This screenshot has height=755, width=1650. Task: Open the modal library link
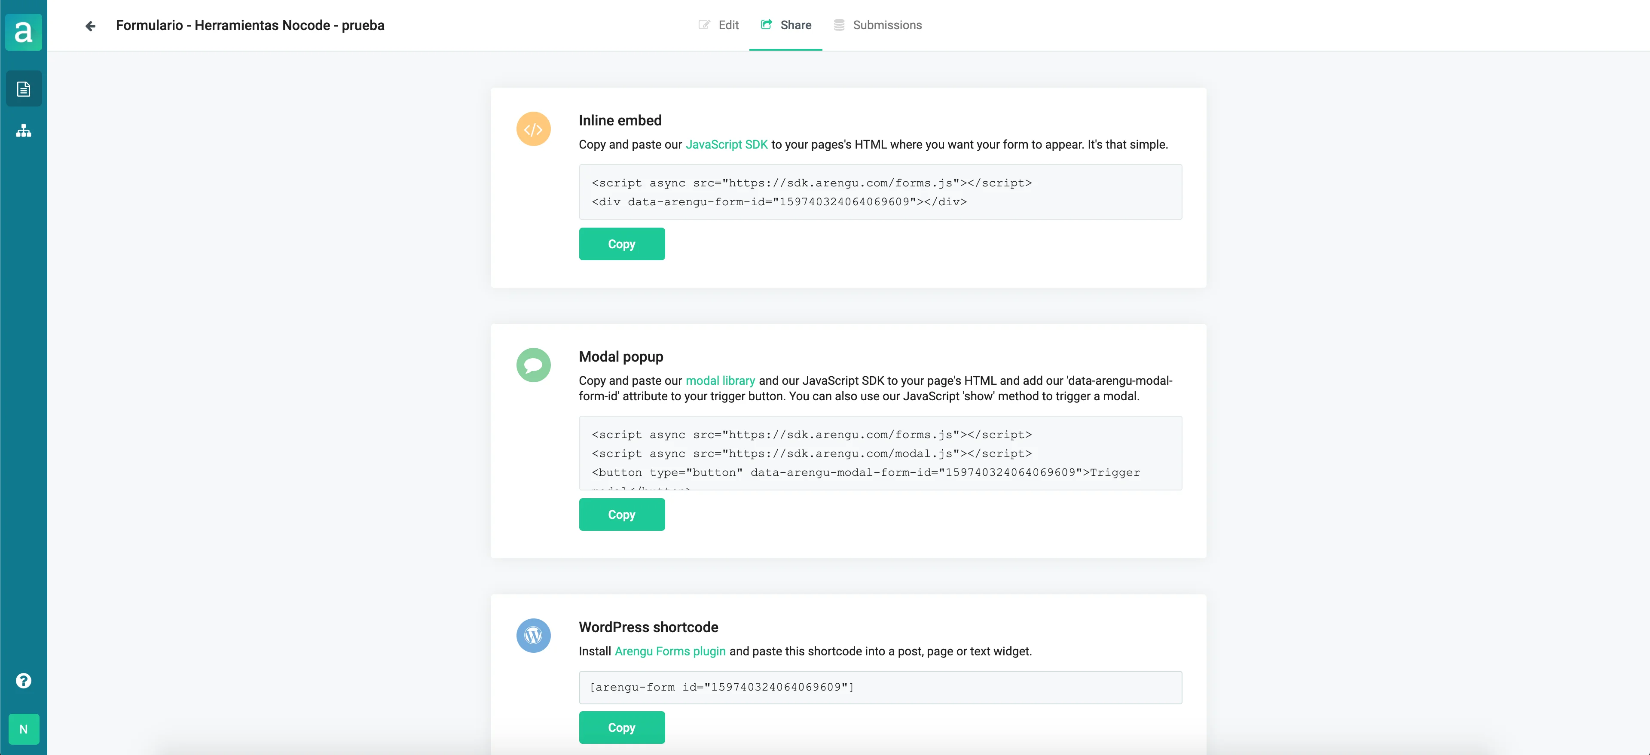(720, 381)
